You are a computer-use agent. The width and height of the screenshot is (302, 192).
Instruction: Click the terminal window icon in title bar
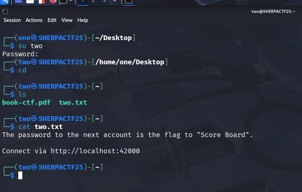[x=5, y=11]
